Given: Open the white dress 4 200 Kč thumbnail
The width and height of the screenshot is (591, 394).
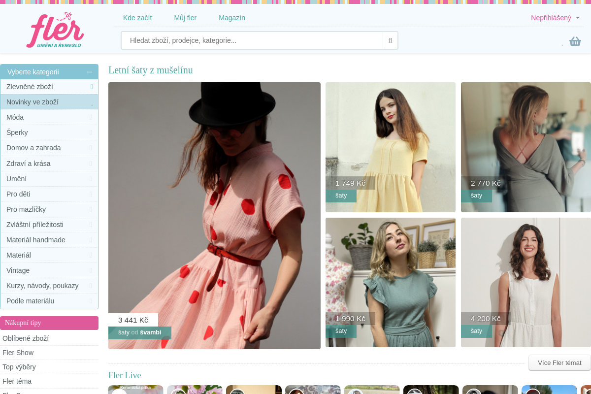Looking at the screenshot, I should pos(526,283).
